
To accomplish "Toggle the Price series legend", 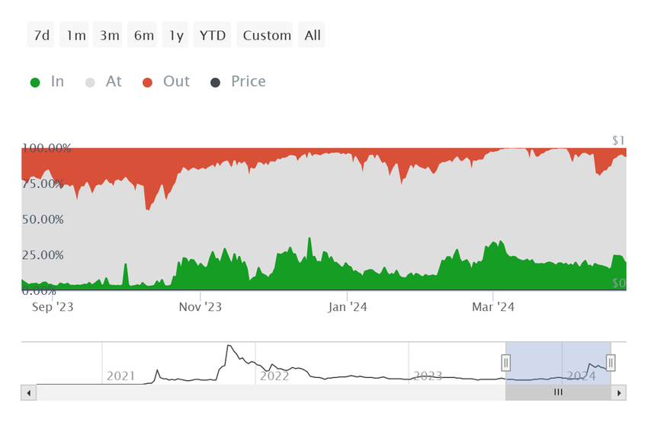I will (x=238, y=82).
